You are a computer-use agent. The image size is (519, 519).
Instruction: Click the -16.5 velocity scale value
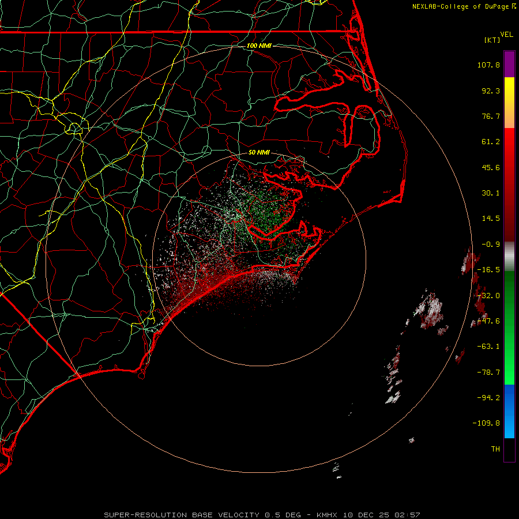[x=488, y=270]
